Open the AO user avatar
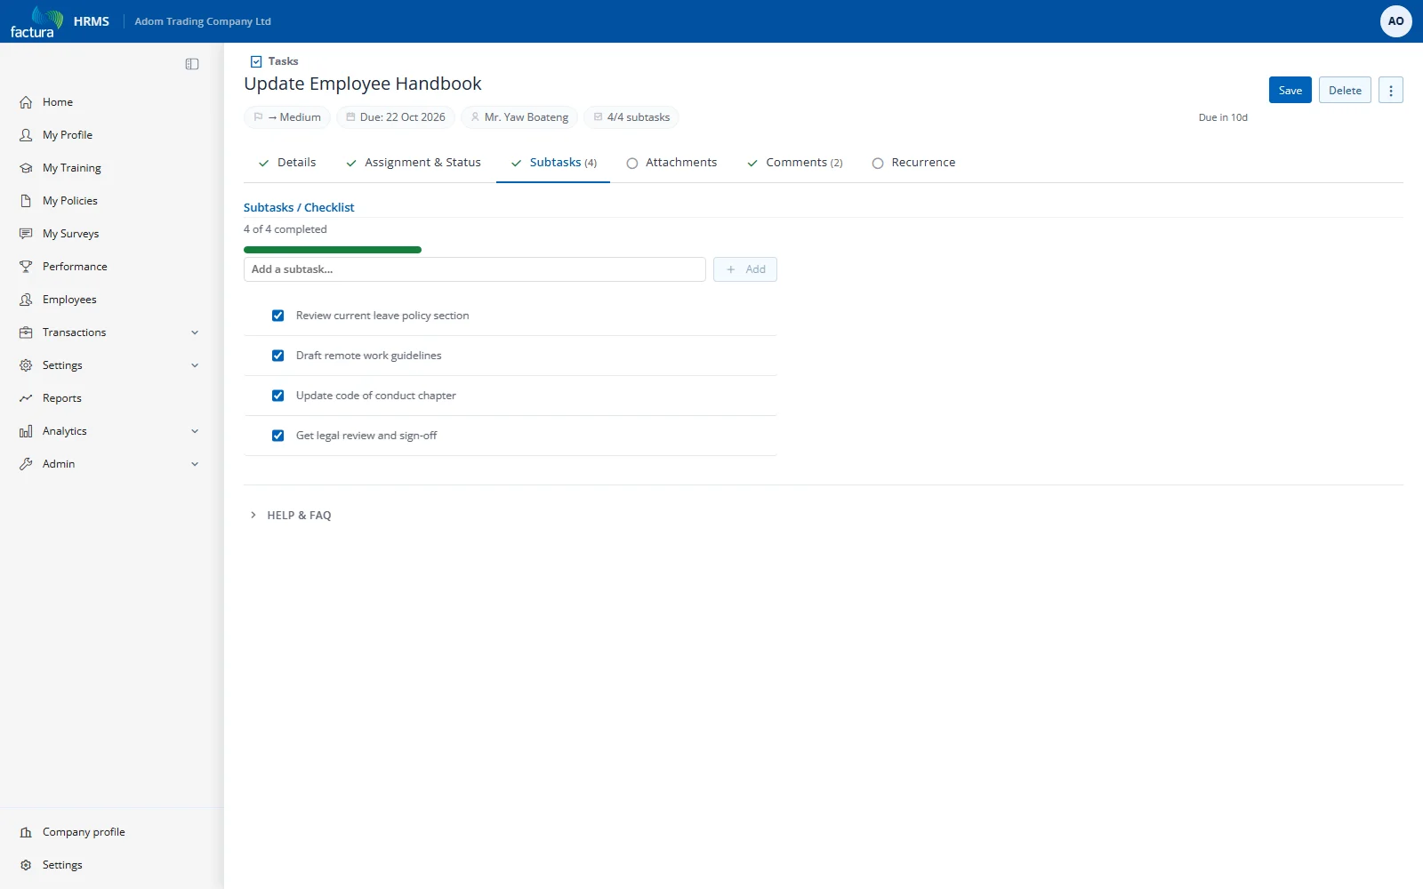The width and height of the screenshot is (1423, 889). pos(1395,21)
